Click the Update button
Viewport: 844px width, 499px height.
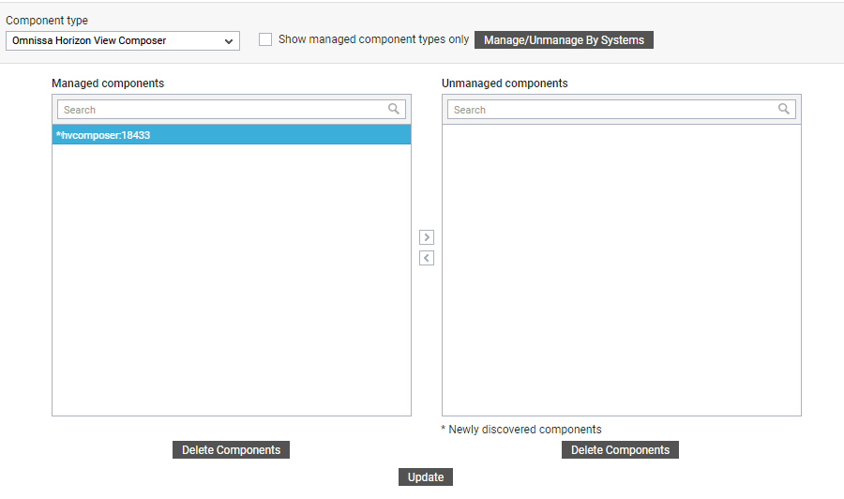point(426,476)
